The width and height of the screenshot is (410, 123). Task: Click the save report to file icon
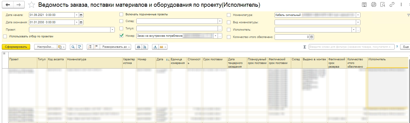(x=155, y=47)
